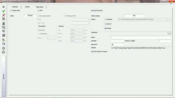This screenshot has height=98, width=175.
Task: Select Landscape orientation radio
Action: 39,34
